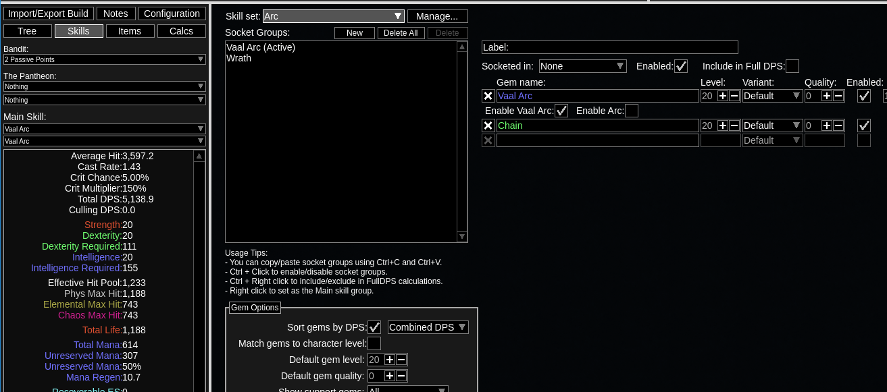The height and width of the screenshot is (392, 887).
Task: Increase Vaal Arc quality with plus
Action: coord(827,96)
